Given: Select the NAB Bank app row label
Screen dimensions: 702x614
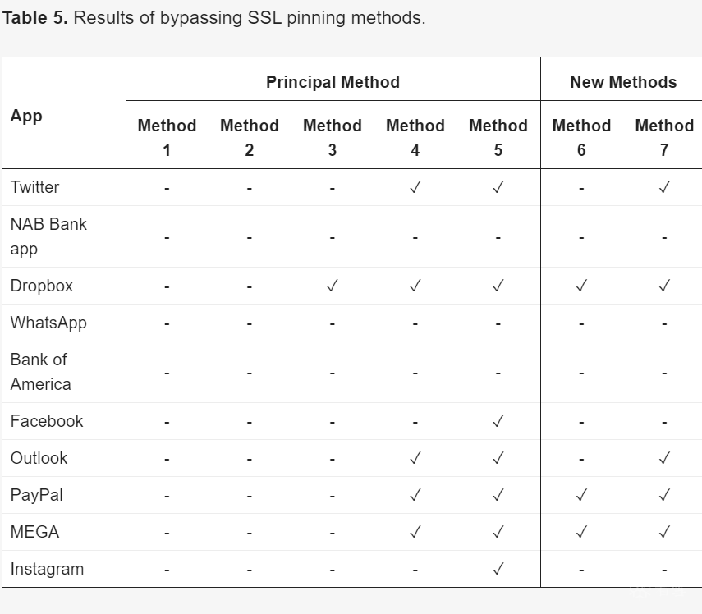Looking at the screenshot, I should [48, 236].
